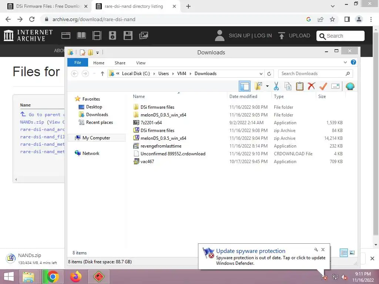Click VM4 in the address breadcrumb
The height and width of the screenshot is (284, 379).
(181, 74)
